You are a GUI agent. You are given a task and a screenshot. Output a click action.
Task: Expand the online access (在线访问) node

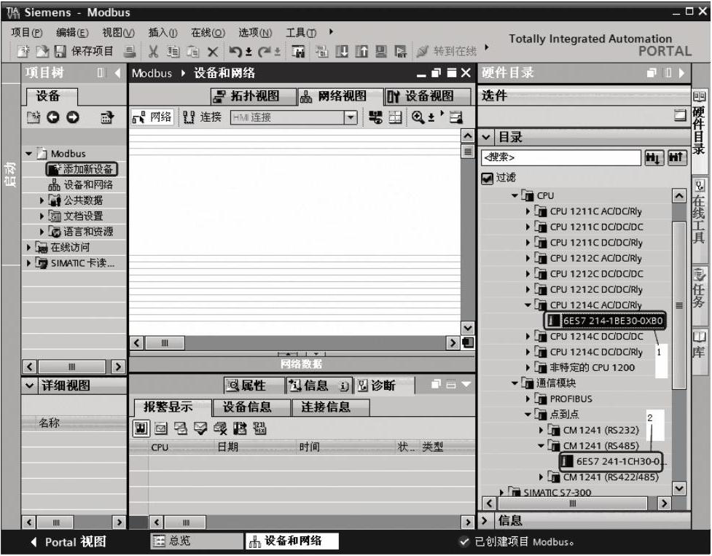[x=28, y=247]
